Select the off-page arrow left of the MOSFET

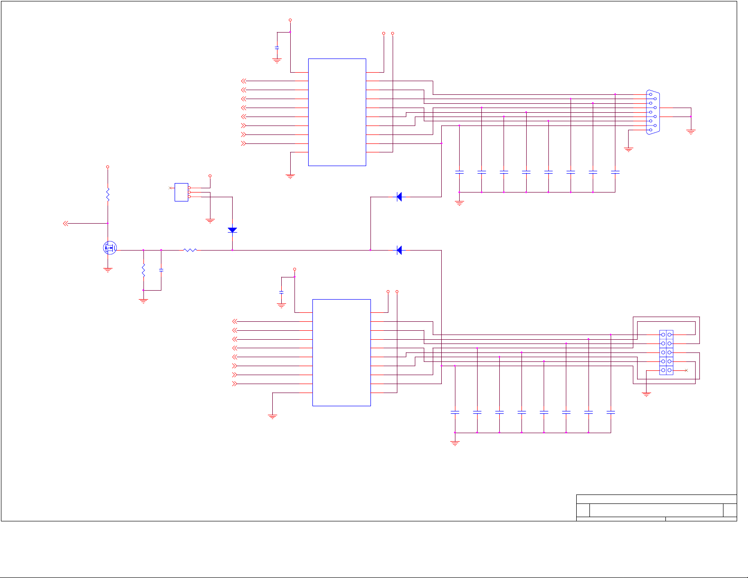pos(66,223)
